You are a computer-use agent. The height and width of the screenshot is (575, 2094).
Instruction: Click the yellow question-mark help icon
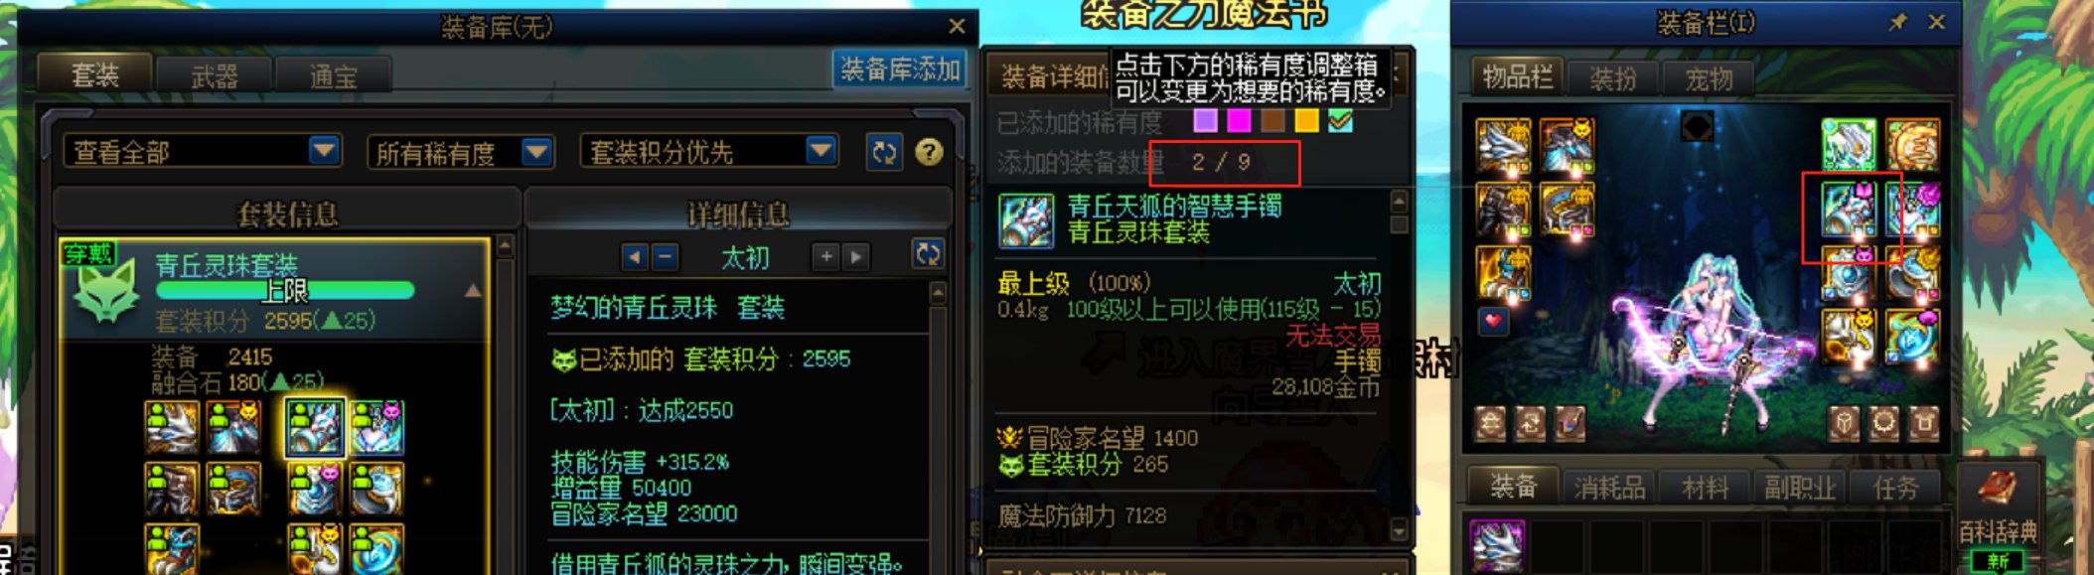(929, 152)
